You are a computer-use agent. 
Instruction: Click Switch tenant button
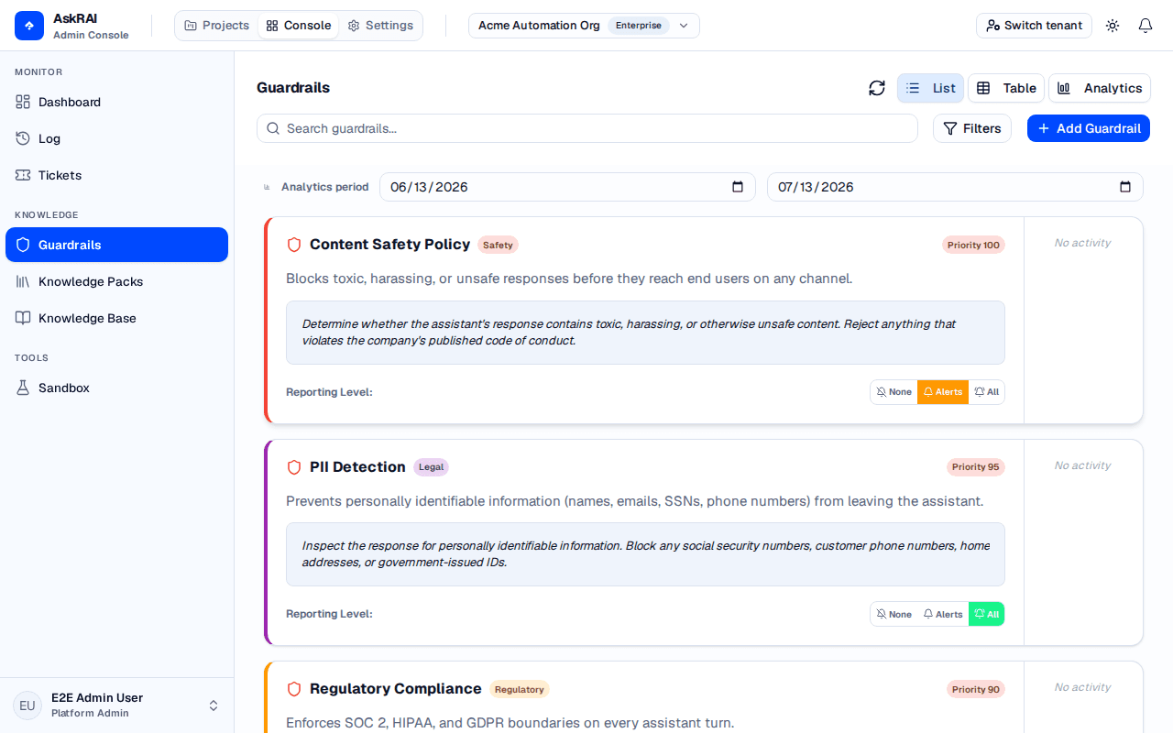[1034, 26]
